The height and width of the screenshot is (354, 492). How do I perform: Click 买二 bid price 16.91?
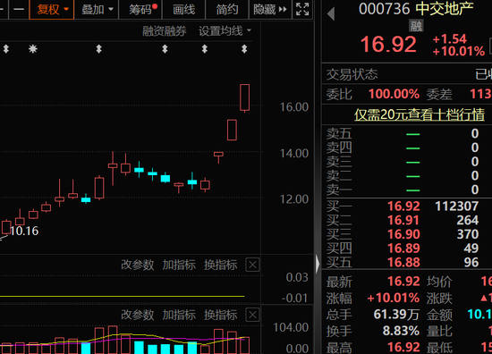[403, 220]
